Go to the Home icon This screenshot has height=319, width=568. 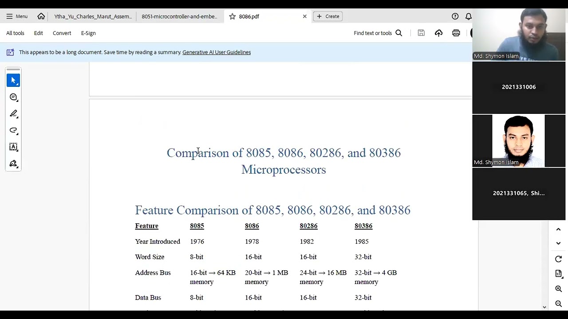coord(41,16)
